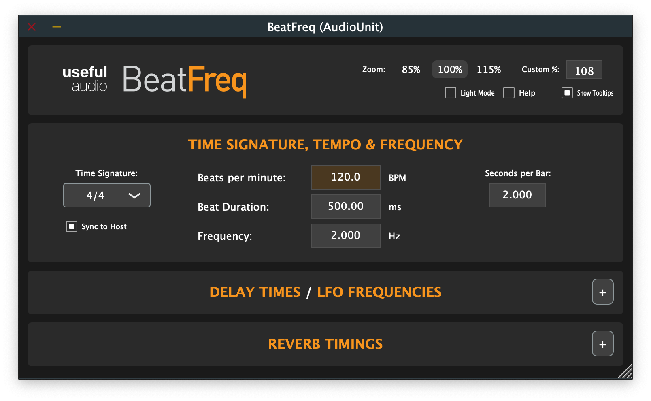Click the Custom % value field
Viewport: 651px width, 401px height.
pyautogui.click(x=584, y=69)
